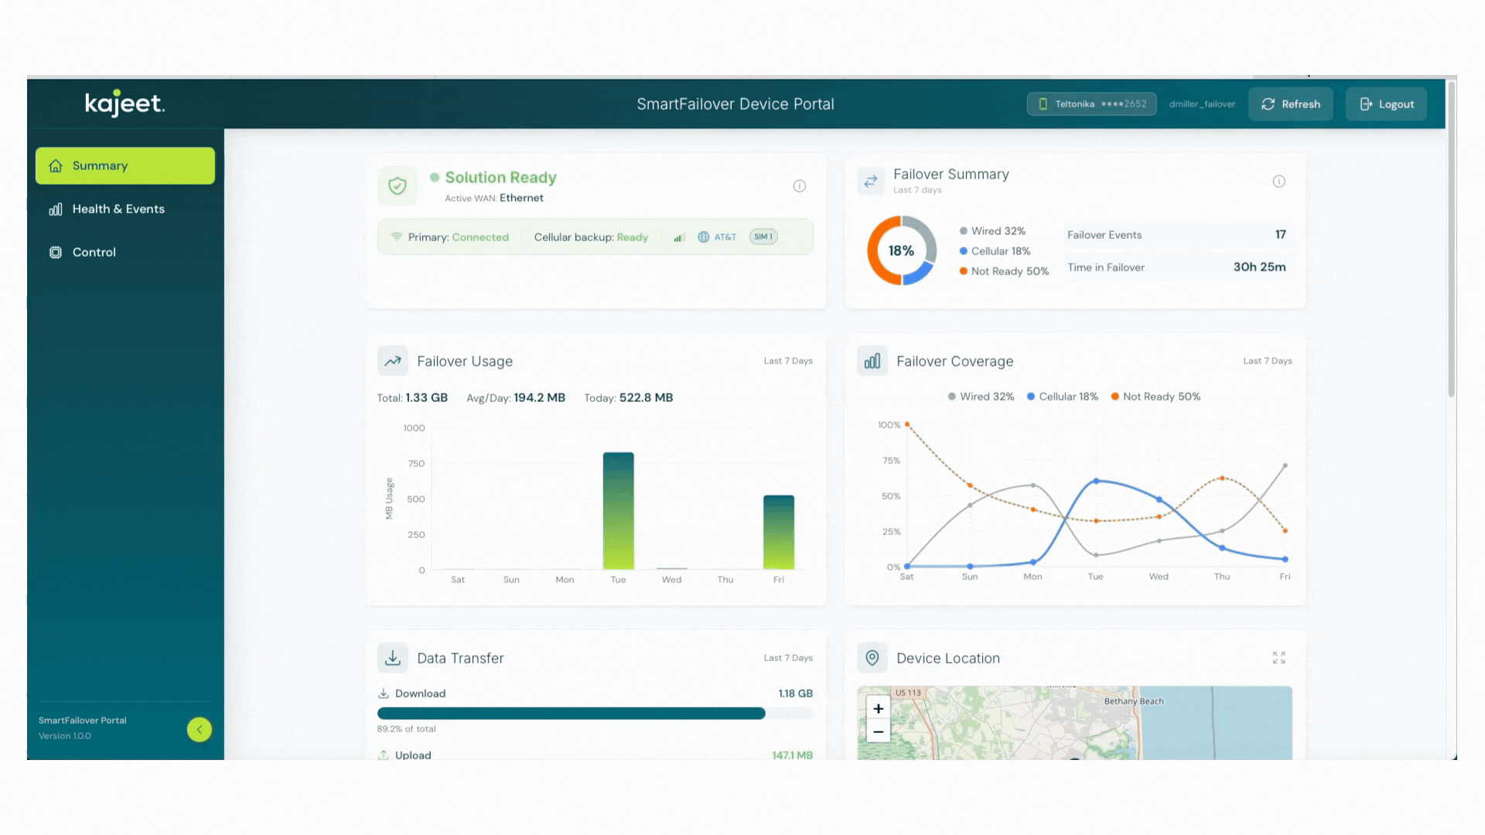Collapse the sidebar using the chevron button
Image resolution: width=1485 pixels, height=835 pixels.
(x=199, y=729)
